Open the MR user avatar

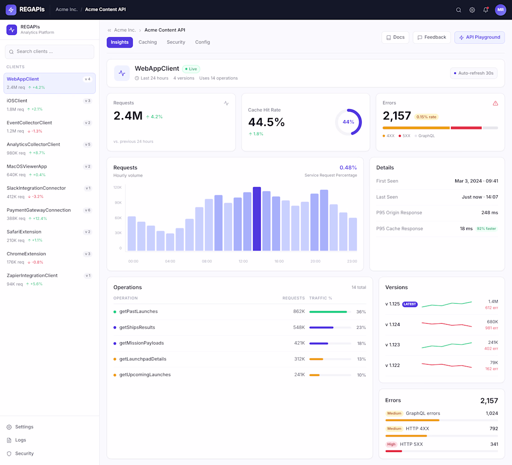click(x=500, y=10)
